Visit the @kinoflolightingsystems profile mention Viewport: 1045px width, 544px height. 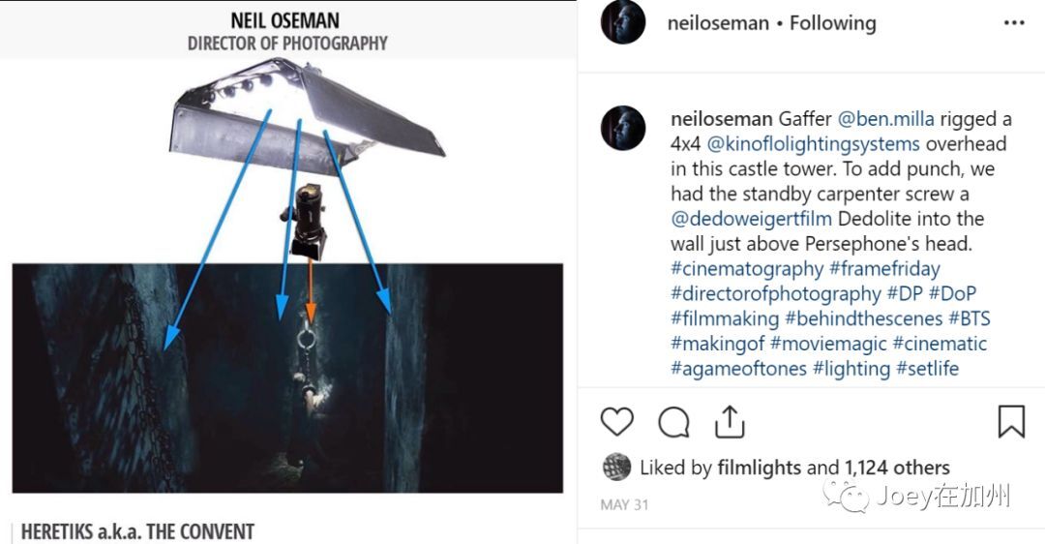point(812,144)
